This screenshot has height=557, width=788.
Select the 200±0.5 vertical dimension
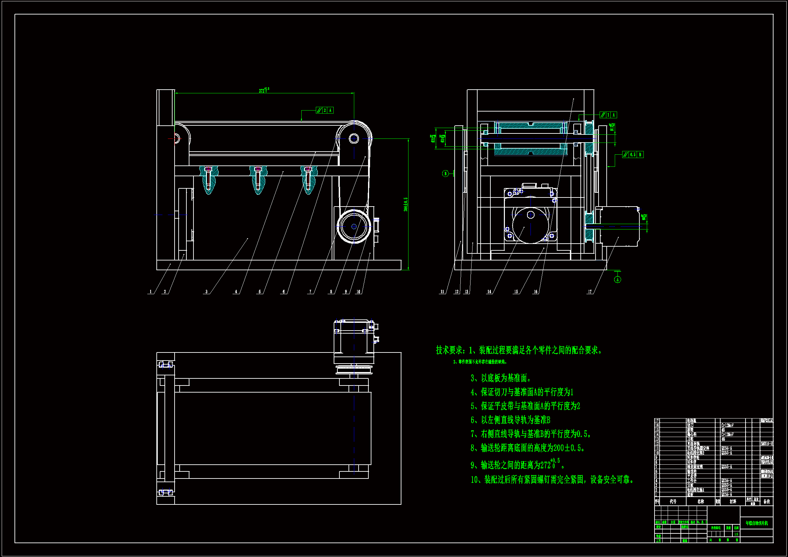[x=406, y=204]
